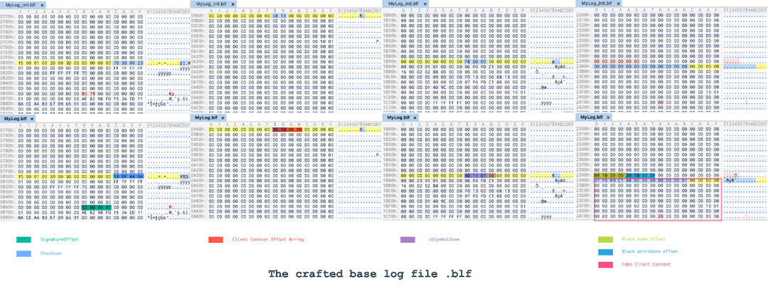Image resolution: width=768 pixels, height=286 pixels.
Task: Click the light blue Checksum legend swatch
Action: (x=24, y=253)
